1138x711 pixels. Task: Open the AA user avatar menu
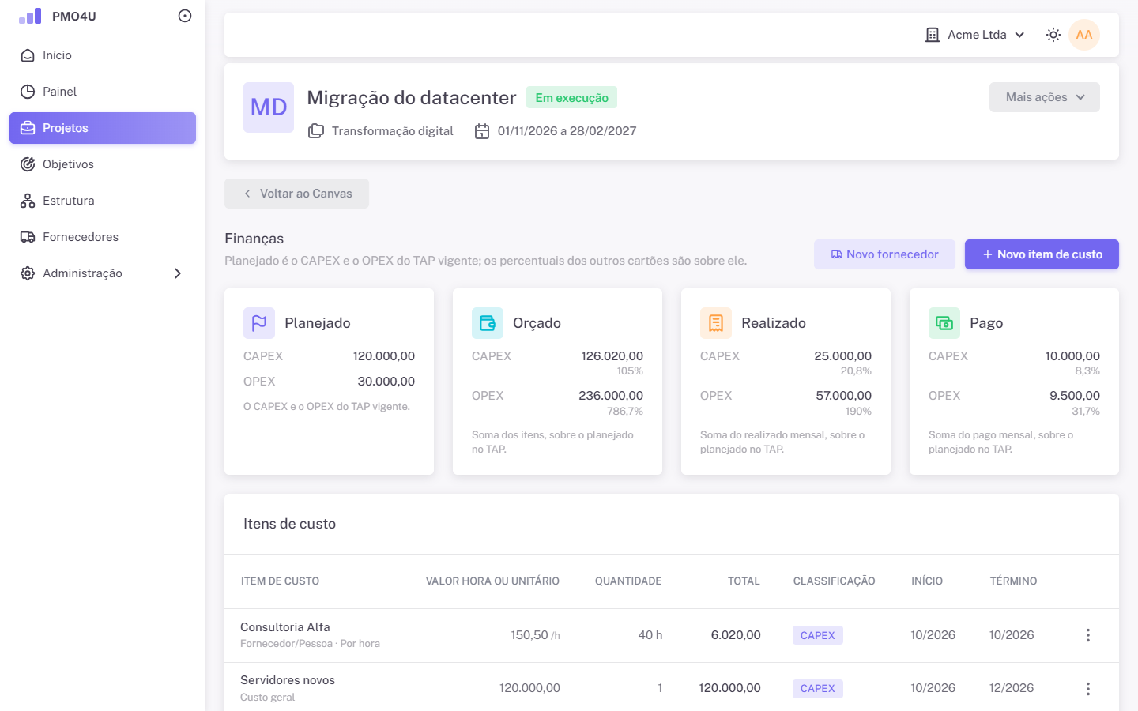(x=1084, y=35)
